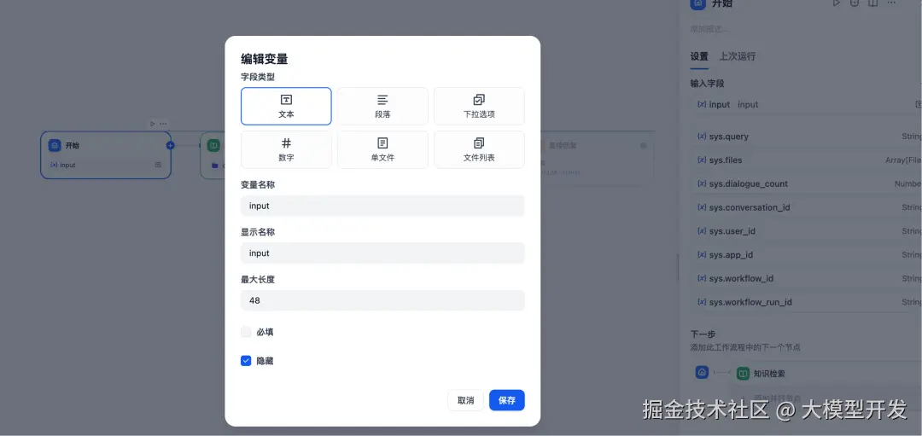The height and width of the screenshot is (436, 922).
Task: Click the input field row in side panel
Action: pos(807,105)
